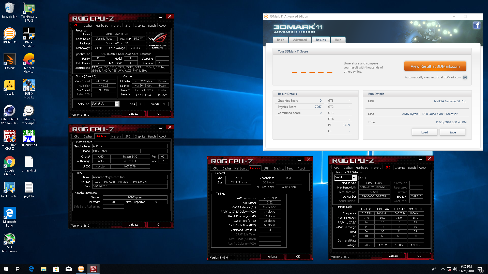This screenshot has width=488, height=274.
Task: Open the SuperPiMod desktop icon
Action: (x=29, y=139)
